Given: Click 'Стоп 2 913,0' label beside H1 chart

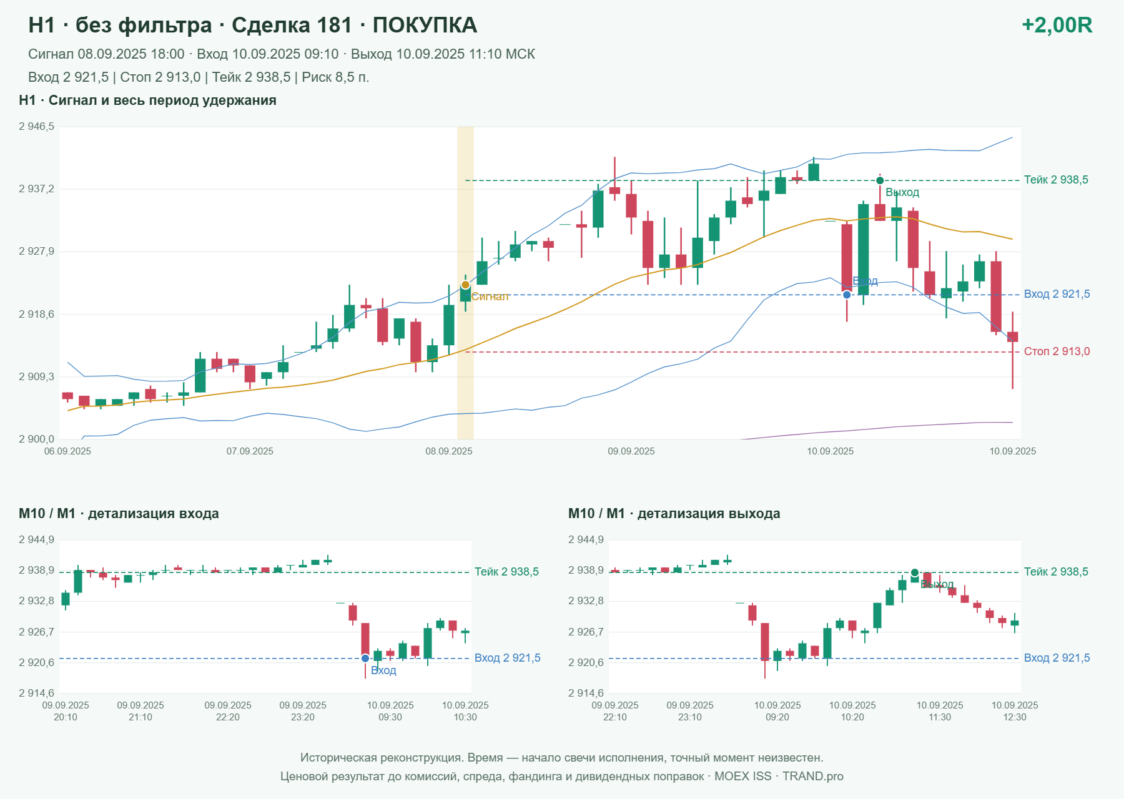Looking at the screenshot, I should click(1057, 351).
